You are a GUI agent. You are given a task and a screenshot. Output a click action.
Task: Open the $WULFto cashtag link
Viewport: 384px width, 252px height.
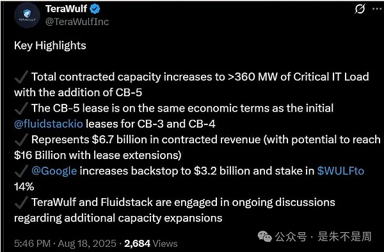pos(340,171)
